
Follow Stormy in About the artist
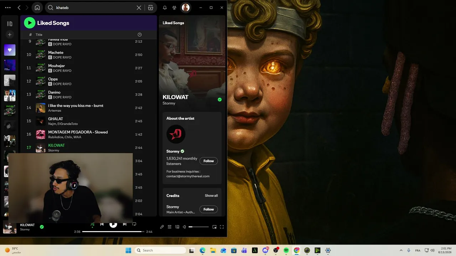(x=208, y=161)
